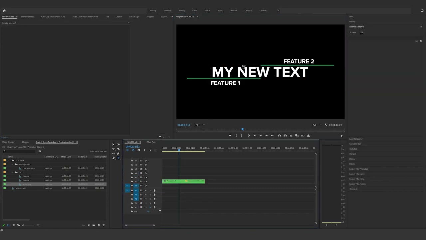
Task: Click the Lift button in Program monitor
Action: coord(279,136)
